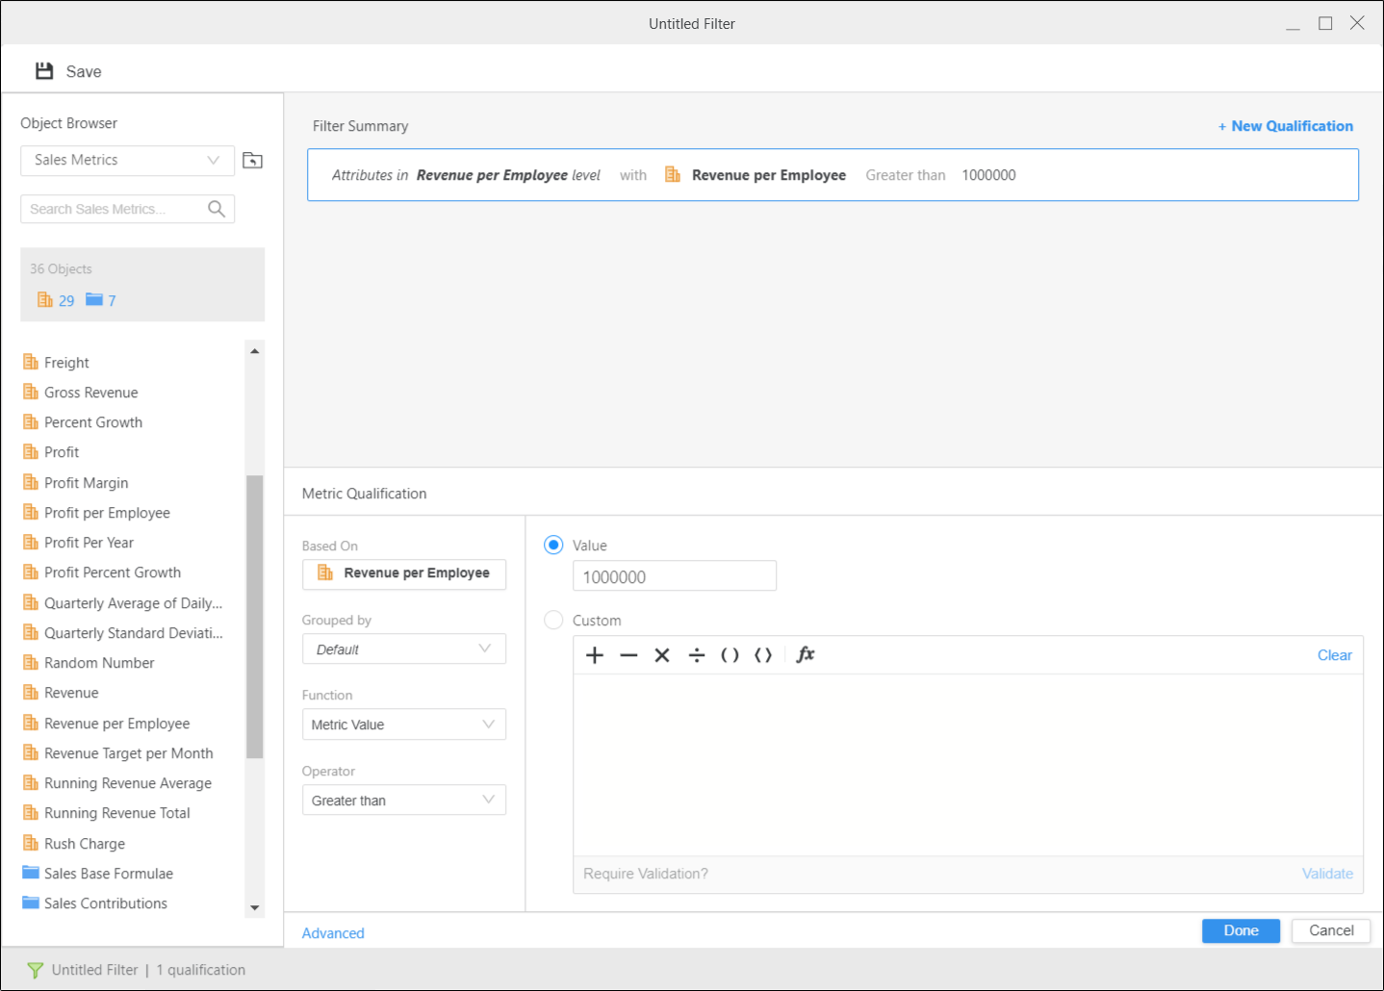The width and height of the screenshot is (1384, 991).
Task: Select Profit Margin metric in list
Action: (86, 483)
